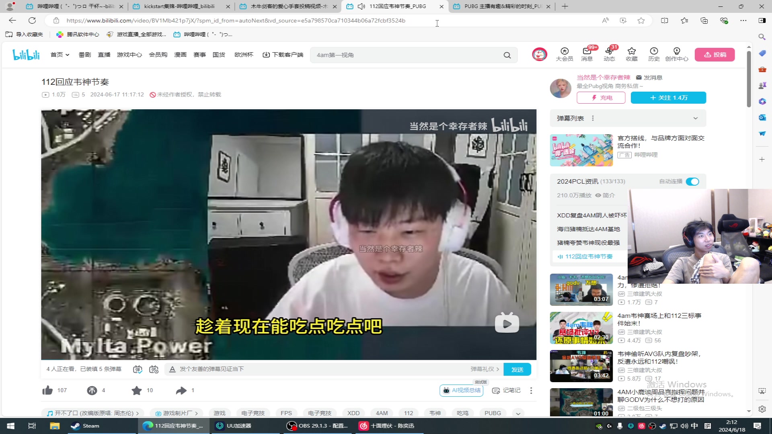The height and width of the screenshot is (434, 772).
Task: Click uploader avatar 当然是个幸存者辣
Action: tap(561, 88)
